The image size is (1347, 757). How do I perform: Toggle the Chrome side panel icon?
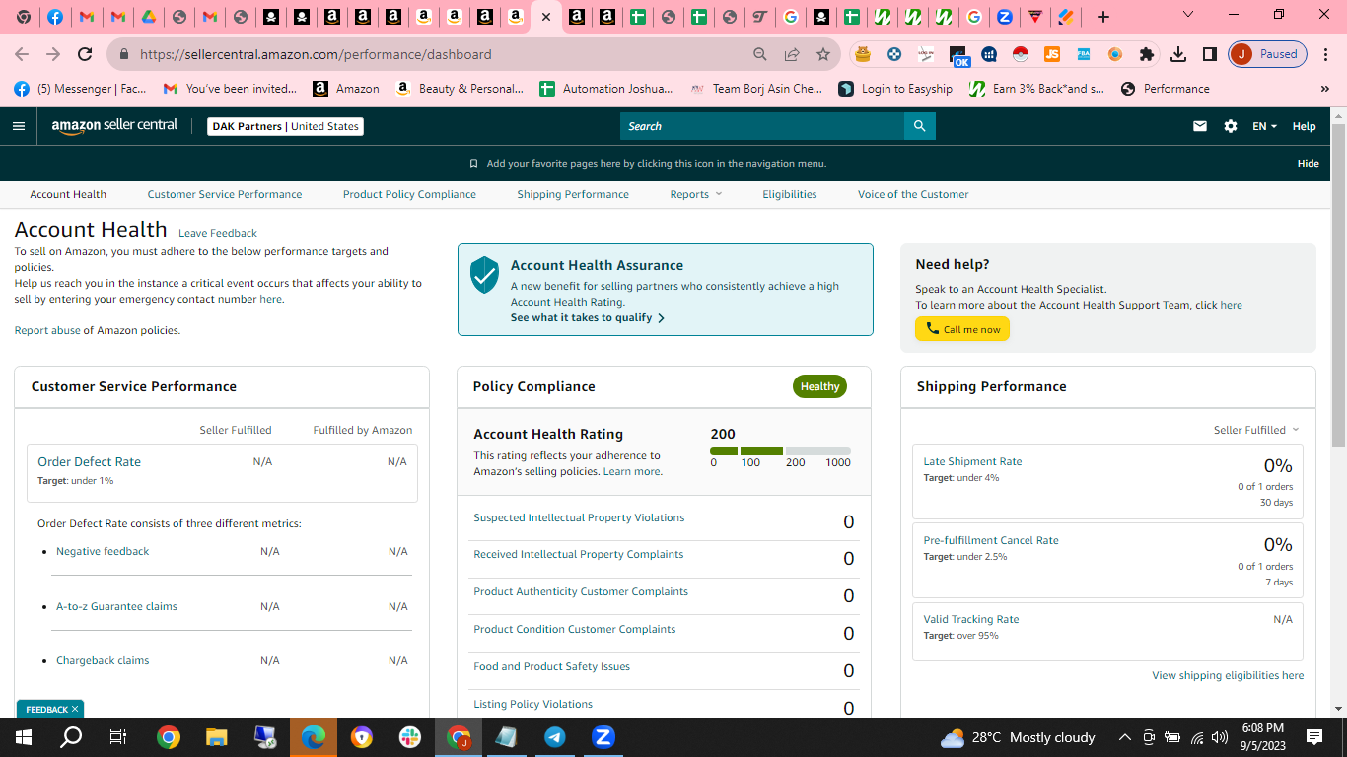pos(1209,54)
